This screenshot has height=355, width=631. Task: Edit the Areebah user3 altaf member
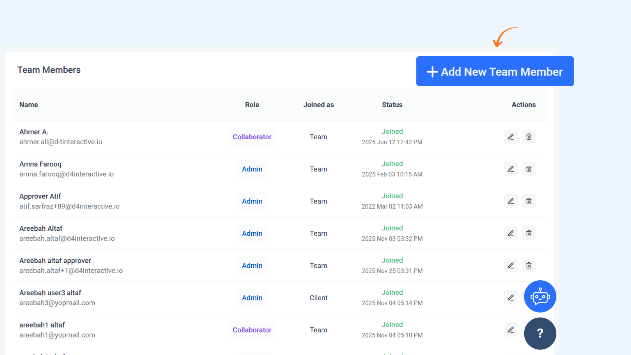tap(511, 298)
